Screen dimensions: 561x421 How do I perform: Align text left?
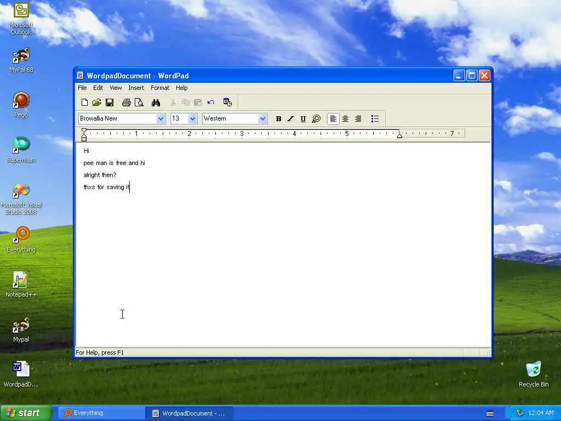click(x=333, y=119)
